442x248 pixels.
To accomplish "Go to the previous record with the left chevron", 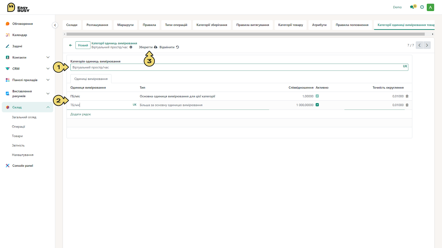I will [419, 45].
